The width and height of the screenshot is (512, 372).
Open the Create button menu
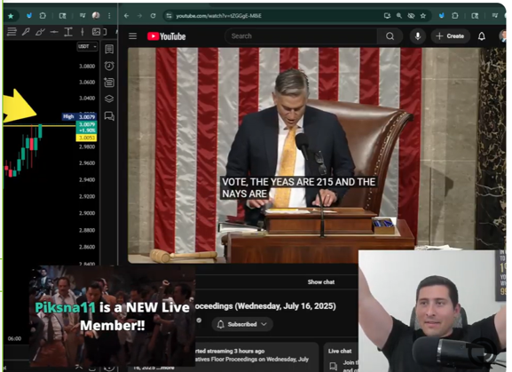click(x=450, y=36)
